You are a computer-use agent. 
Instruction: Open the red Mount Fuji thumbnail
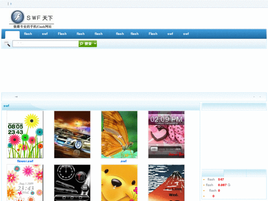[166, 183]
